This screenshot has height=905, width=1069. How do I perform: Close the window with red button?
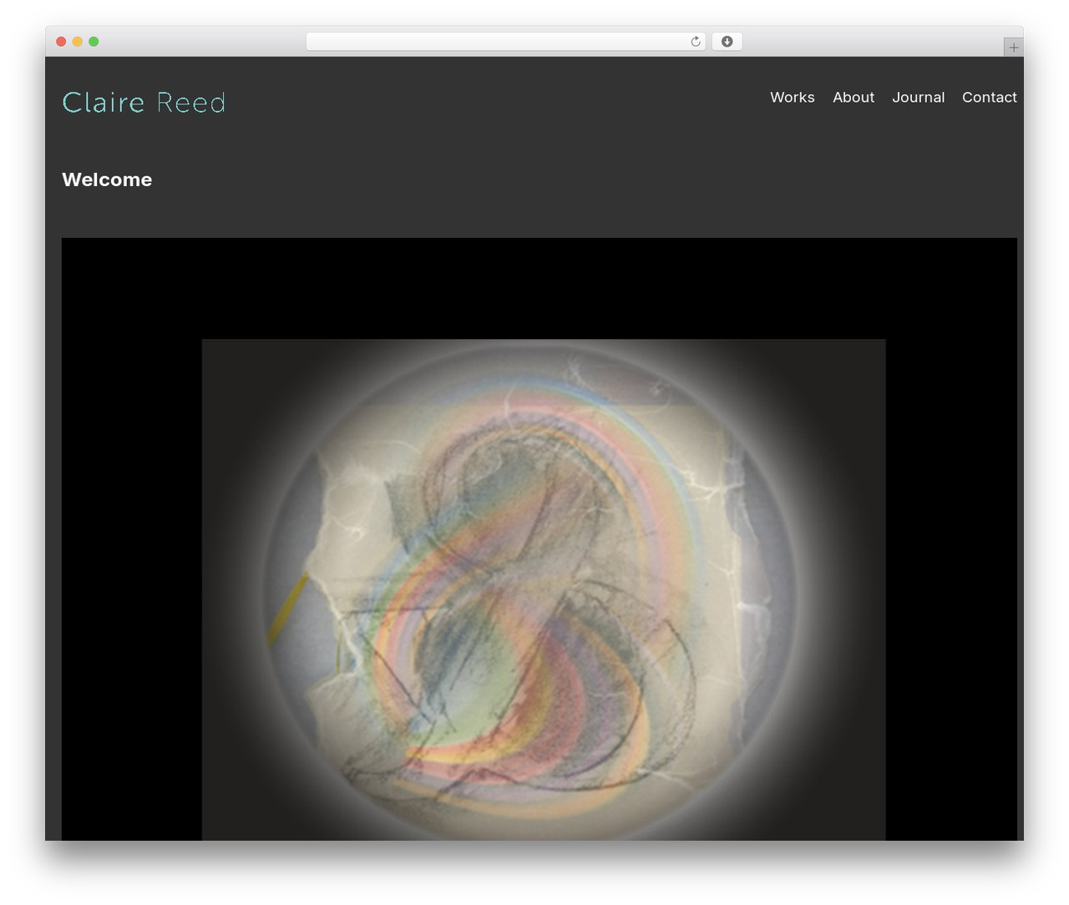61,42
